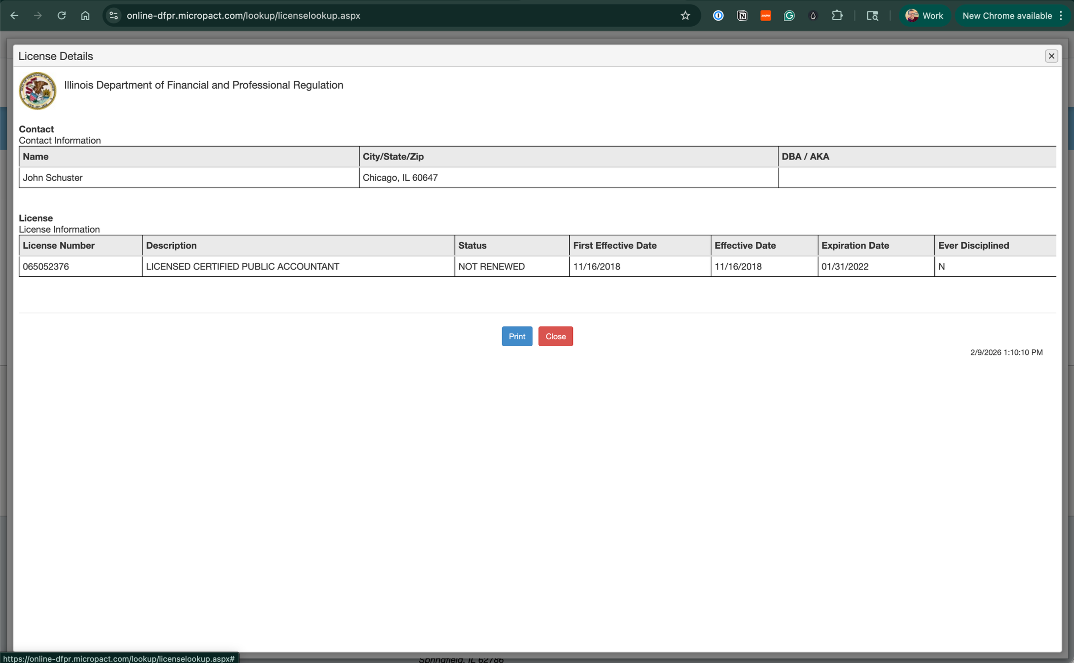Reload the license lookup page
The image size is (1074, 663).
point(62,16)
